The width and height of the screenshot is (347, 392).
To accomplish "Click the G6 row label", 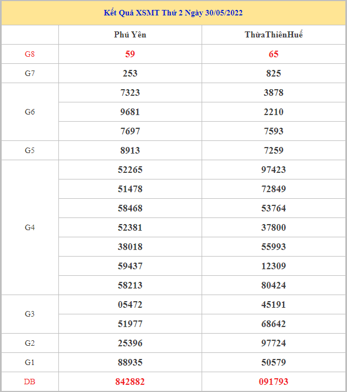I will click(x=30, y=112).
